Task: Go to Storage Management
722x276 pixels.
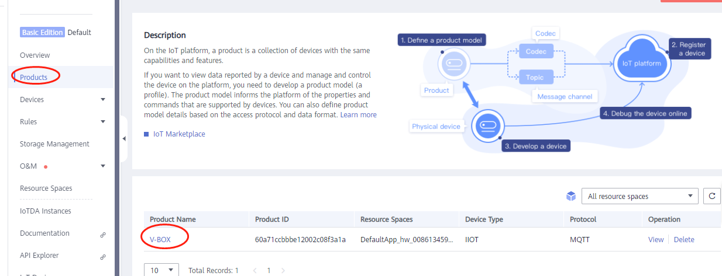Action: coord(54,144)
